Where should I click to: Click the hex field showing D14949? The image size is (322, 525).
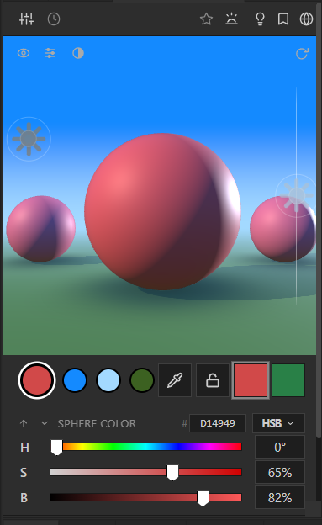pyautogui.click(x=218, y=423)
